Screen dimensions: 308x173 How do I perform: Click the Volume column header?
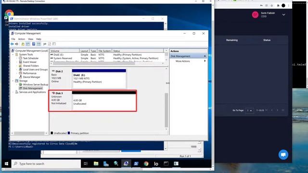64,51
